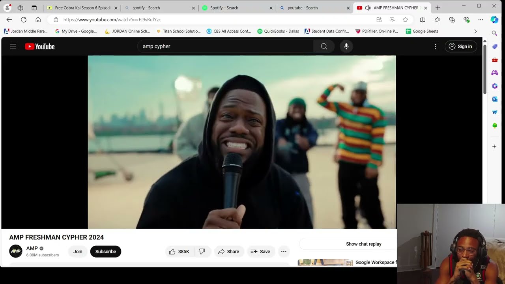Open the AMP channel avatar

click(x=16, y=251)
